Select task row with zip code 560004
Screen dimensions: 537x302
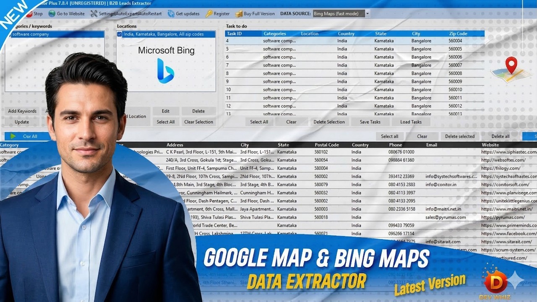click(x=355, y=41)
